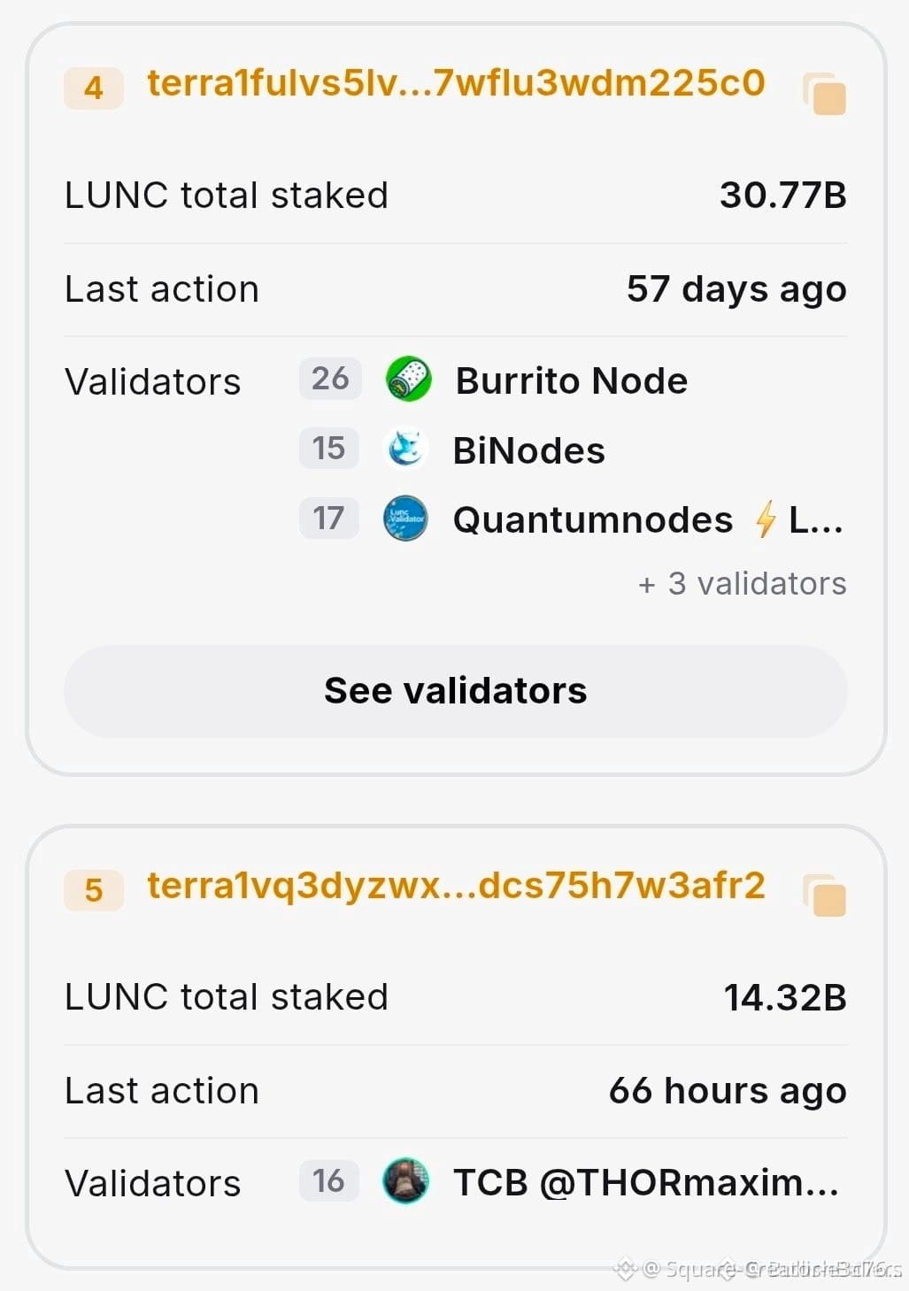Click the 30.77B total staked value
Screen dimensions: 909x1291
(782, 196)
